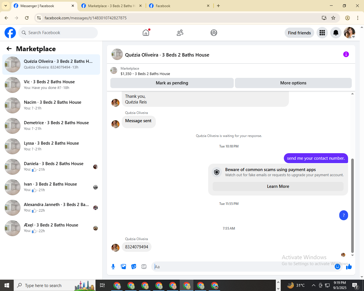Go to the Facebook Home feed icon
364x291 pixels.
(x=146, y=33)
